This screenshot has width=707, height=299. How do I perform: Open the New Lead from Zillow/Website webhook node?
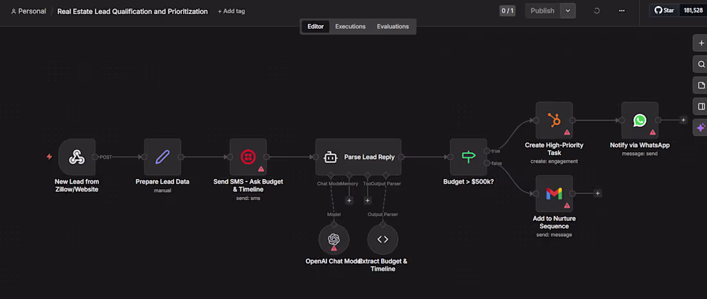[x=76, y=157]
